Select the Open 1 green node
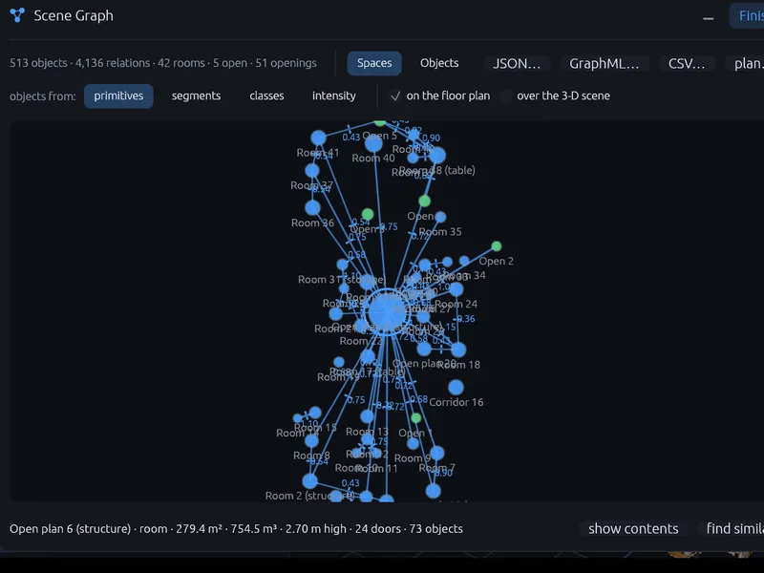This screenshot has width=764, height=573. pos(415,418)
